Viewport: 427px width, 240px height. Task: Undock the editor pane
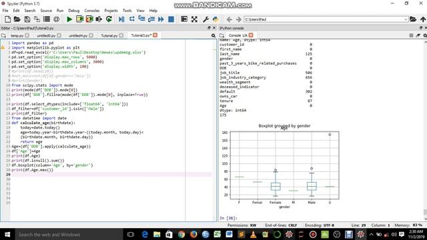pos(209,28)
